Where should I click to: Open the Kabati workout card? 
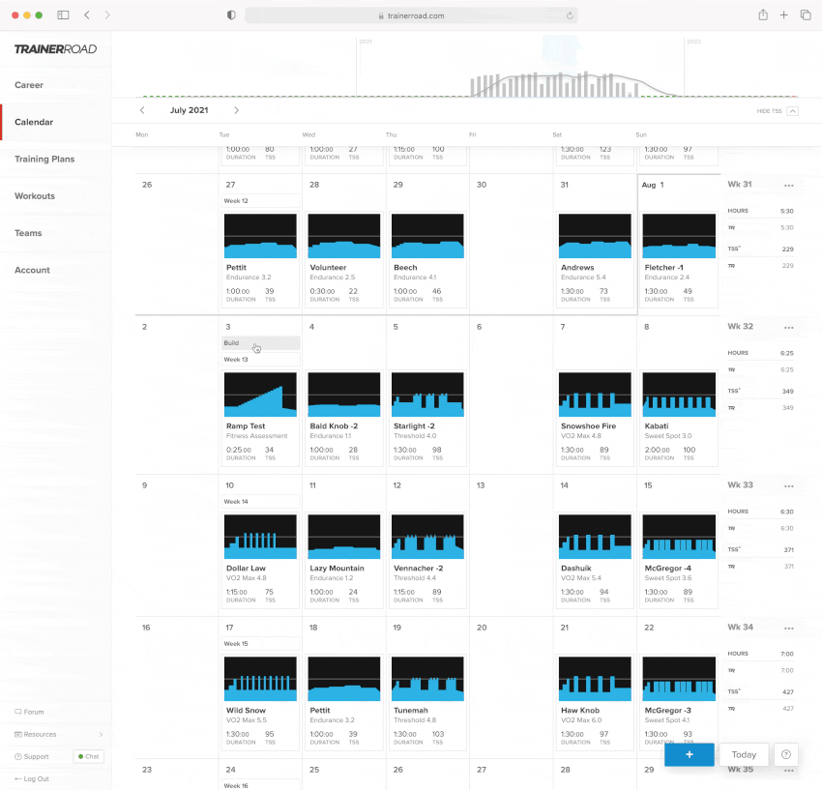click(x=679, y=418)
